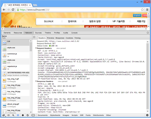Viewport: 151px width, 119px height.
Task: Select the badge.facebook.com request
Action: 15,74
